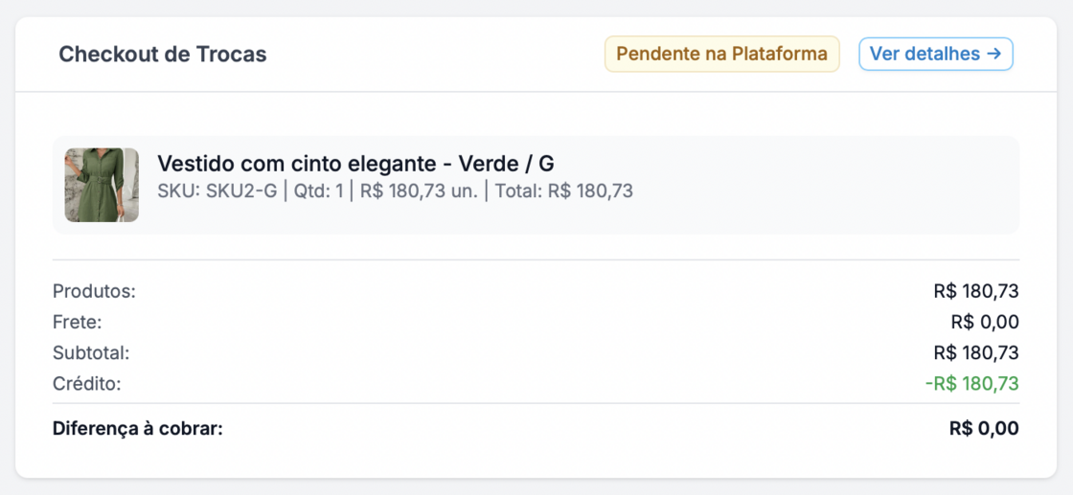Click the Produtos label

click(x=94, y=291)
